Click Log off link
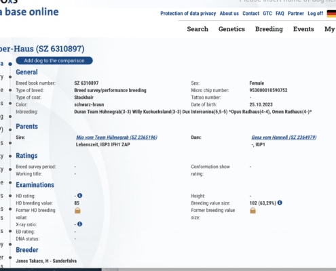336x271 pixels. pos(315,14)
